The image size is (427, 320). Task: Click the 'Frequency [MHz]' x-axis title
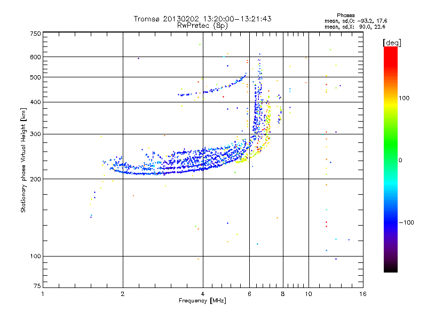(x=202, y=301)
